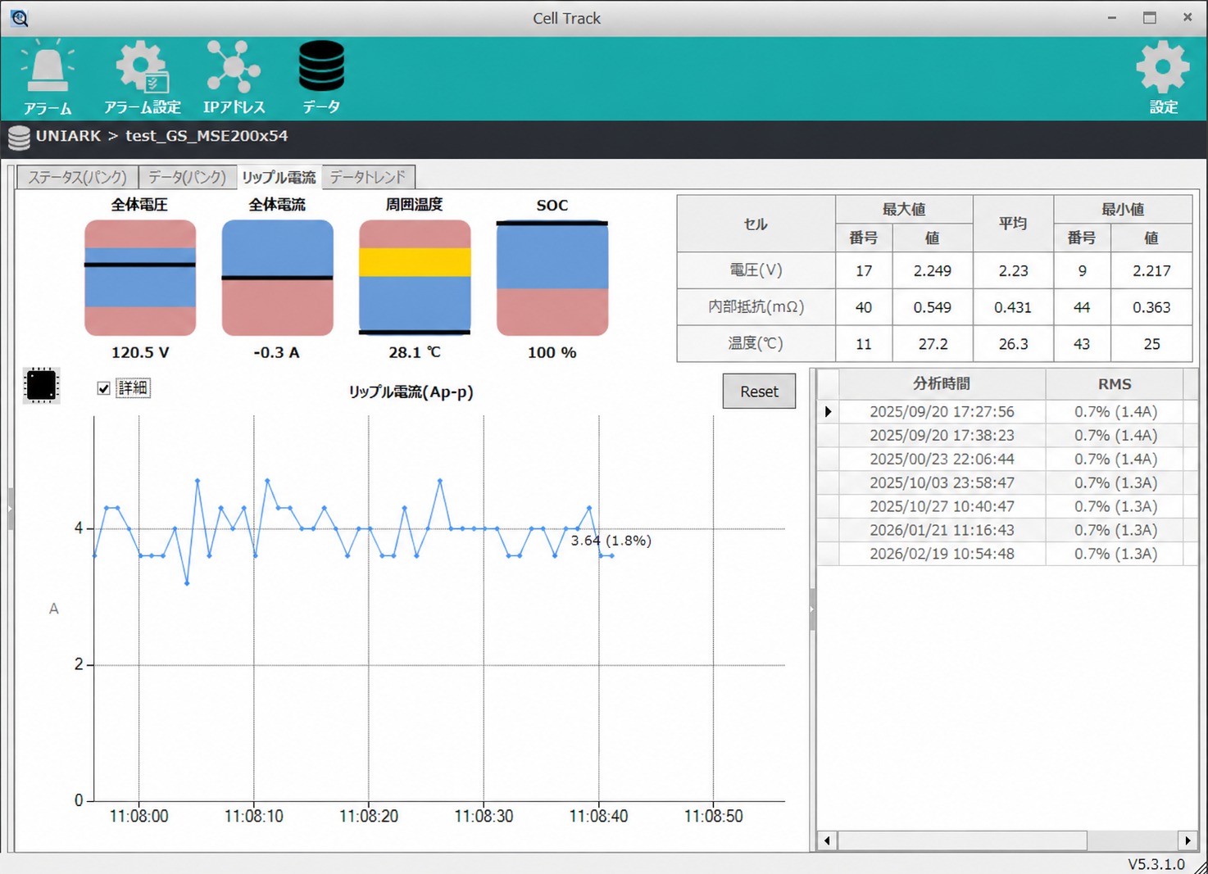This screenshot has width=1208, height=874.
Task: Open the アラーム alarm icon
Action: 48,77
